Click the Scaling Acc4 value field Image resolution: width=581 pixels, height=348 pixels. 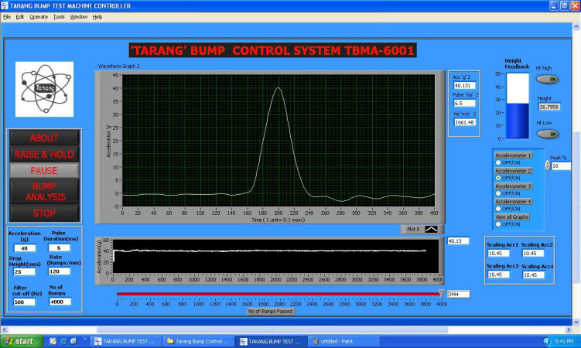534,275
